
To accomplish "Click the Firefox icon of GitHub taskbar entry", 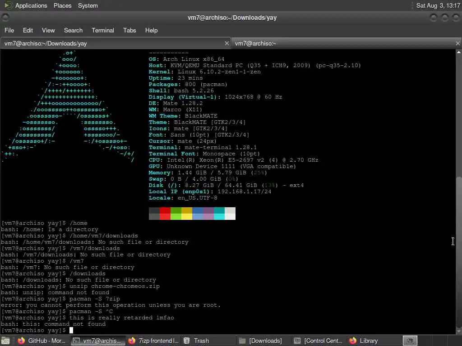I will pos(21,341).
